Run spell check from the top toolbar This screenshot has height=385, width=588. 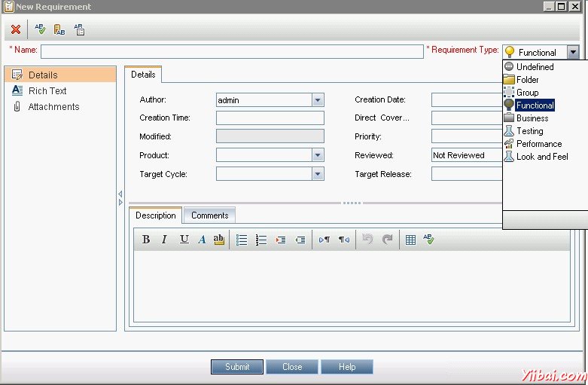click(x=40, y=29)
